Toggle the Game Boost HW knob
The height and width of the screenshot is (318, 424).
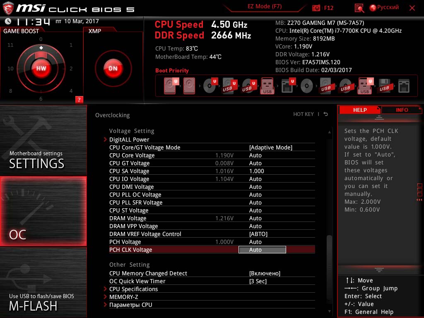tap(41, 68)
